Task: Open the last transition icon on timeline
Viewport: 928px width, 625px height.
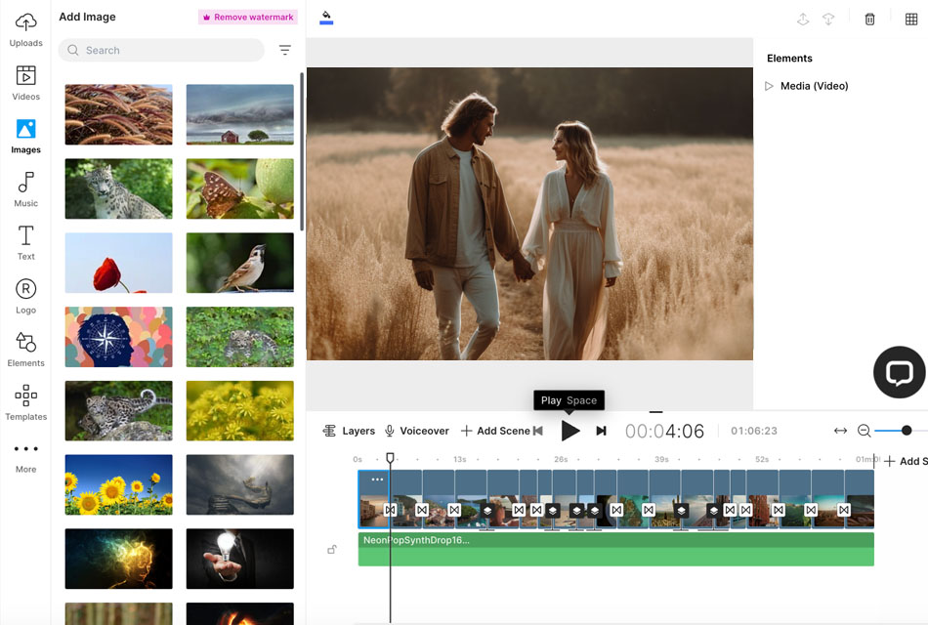Action: (843, 510)
